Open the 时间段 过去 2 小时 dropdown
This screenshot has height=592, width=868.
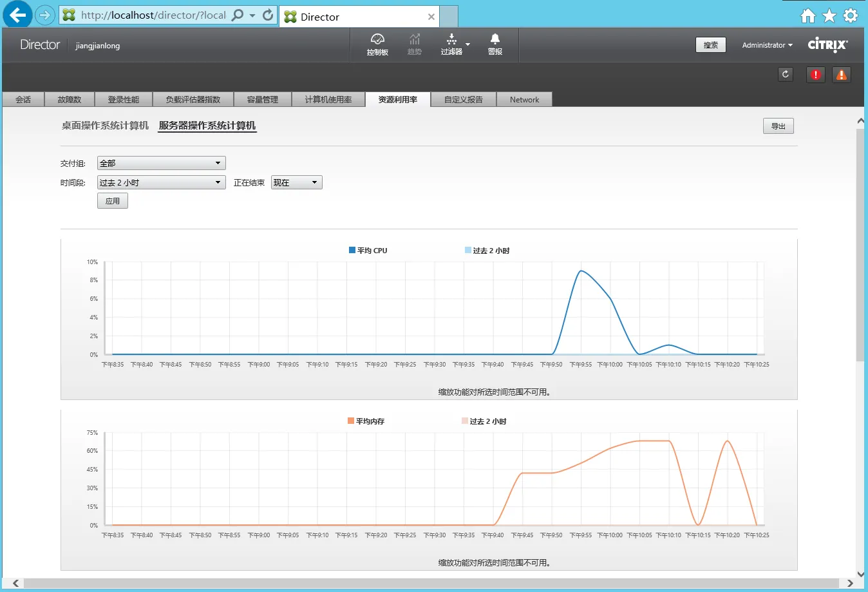(161, 182)
